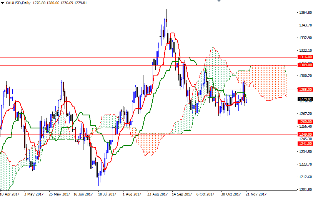Select the 1260.00 support level label
Viewport: 313px width, 197px height.
coord(305,122)
